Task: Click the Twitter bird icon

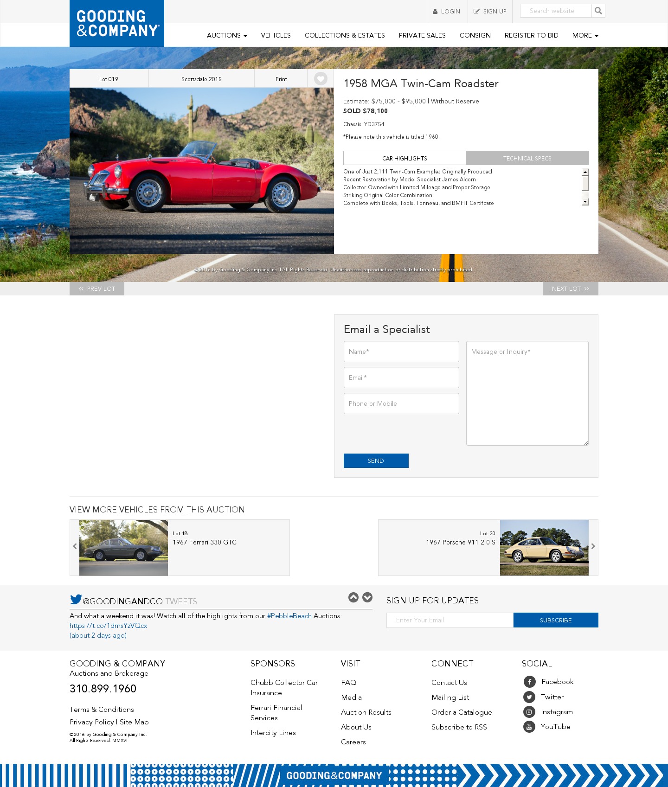Action: (x=76, y=599)
